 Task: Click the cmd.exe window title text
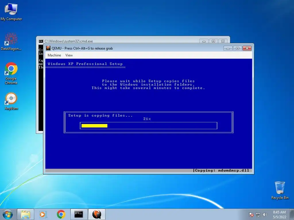click(x=69, y=41)
